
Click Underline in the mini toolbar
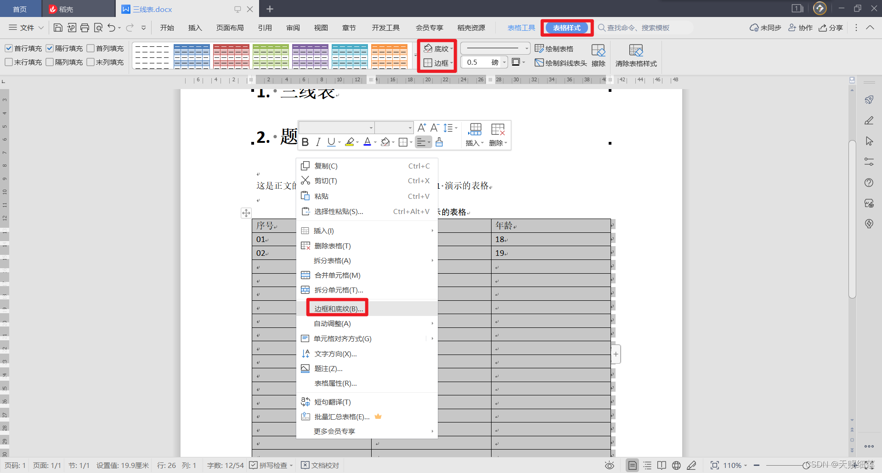(x=331, y=142)
